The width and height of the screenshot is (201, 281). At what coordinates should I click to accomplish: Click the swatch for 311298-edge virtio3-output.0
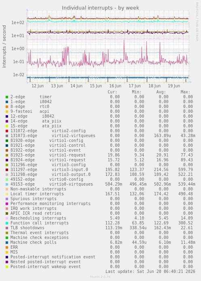7,175
